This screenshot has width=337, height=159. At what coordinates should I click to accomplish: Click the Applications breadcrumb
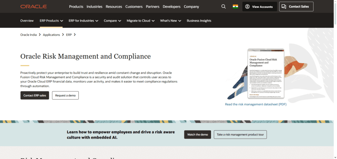[x=51, y=35]
